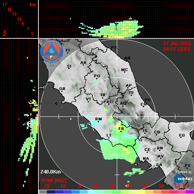Click the AN city label on coast

pyautogui.click(x=127, y=58)
